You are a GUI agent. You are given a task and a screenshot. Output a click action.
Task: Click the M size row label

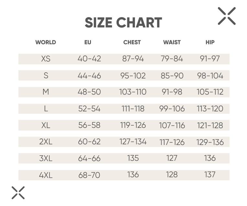pyautogui.click(x=46, y=92)
